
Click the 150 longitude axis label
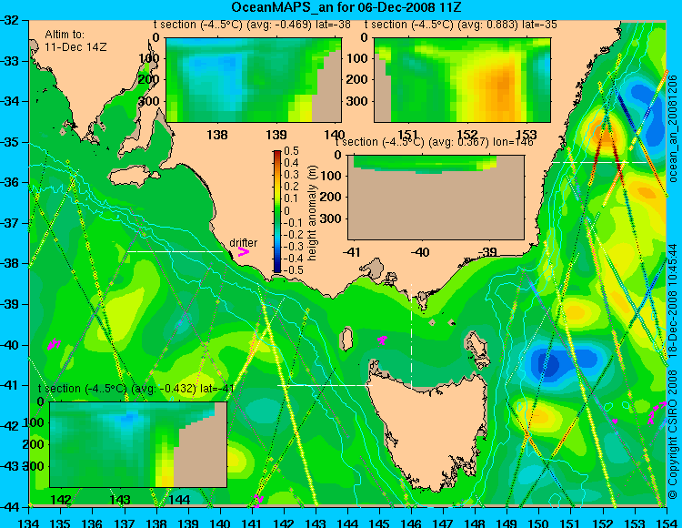pyautogui.click(x=539, y=523)
